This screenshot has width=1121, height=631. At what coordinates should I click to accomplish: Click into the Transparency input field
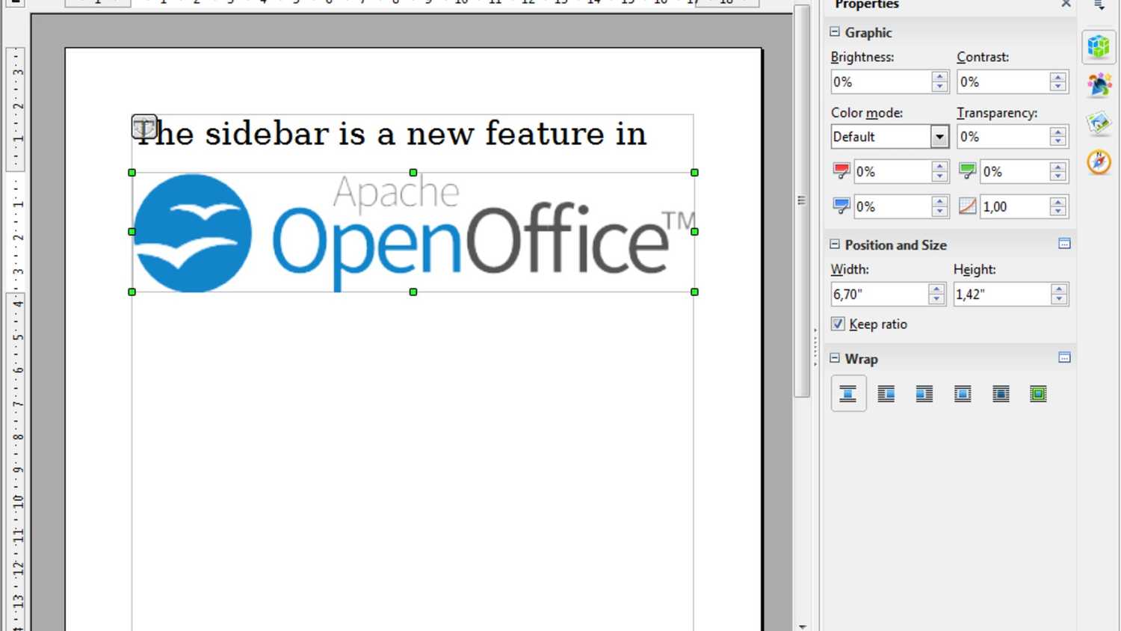[x=1004, y=137]
